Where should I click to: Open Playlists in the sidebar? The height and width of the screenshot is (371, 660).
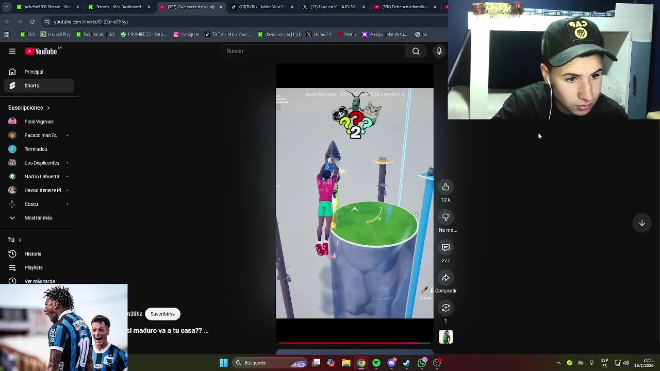pos(39,268)
